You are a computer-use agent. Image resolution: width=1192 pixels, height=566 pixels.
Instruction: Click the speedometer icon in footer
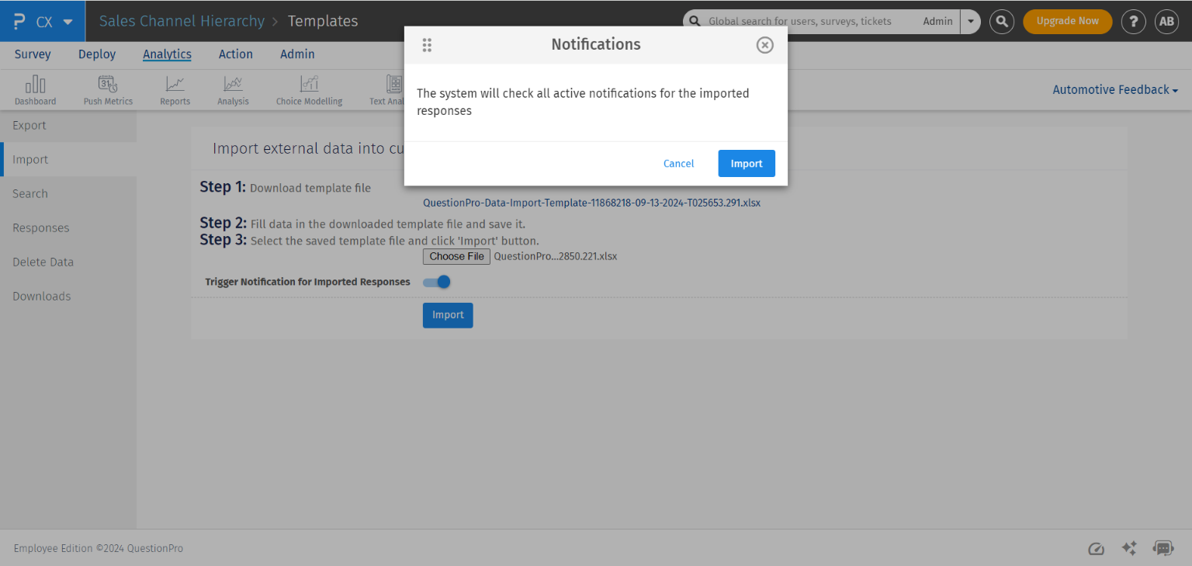pos(1096,549)
